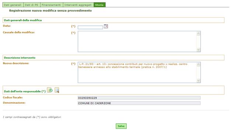Click the Codice fiscale label

tap(13, 97)
